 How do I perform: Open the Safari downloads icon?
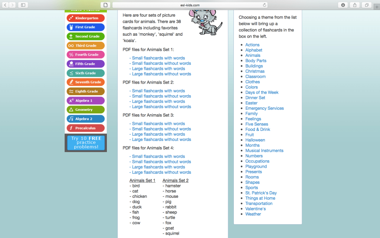(343, 5)
